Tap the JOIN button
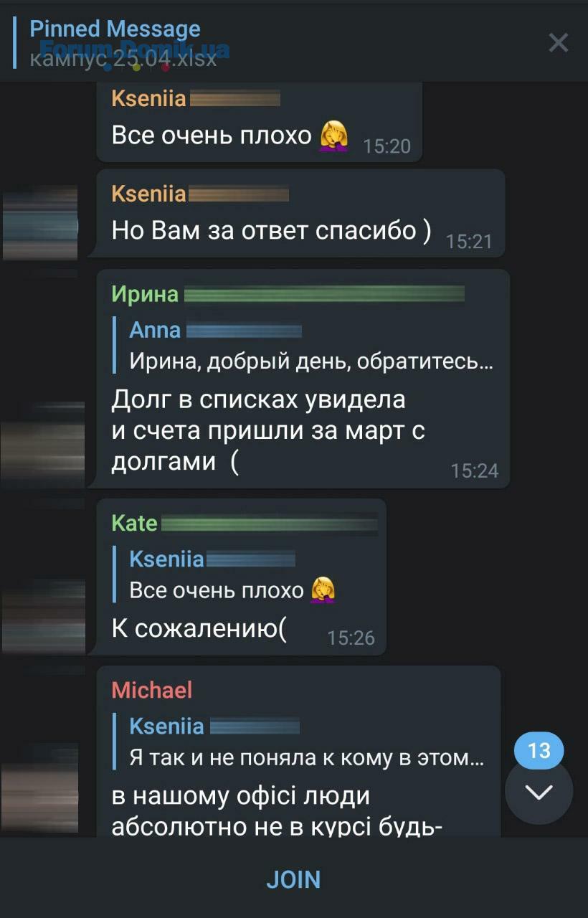 [293, 879]
